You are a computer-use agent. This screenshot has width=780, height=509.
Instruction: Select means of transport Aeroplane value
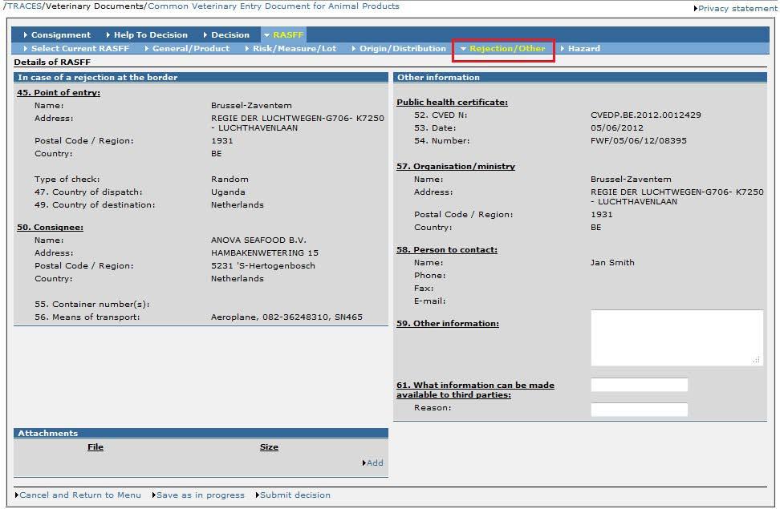286,317
